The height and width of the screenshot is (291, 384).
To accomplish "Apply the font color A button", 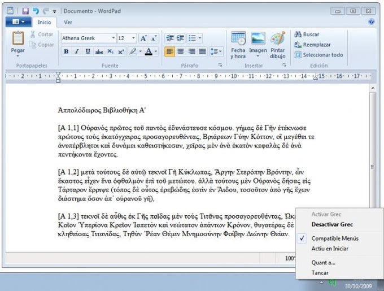I will pos(149,51).
